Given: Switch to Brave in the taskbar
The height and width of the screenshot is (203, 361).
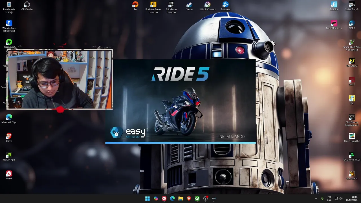Looking at the screenshot, I should click(x=189, y=198).
